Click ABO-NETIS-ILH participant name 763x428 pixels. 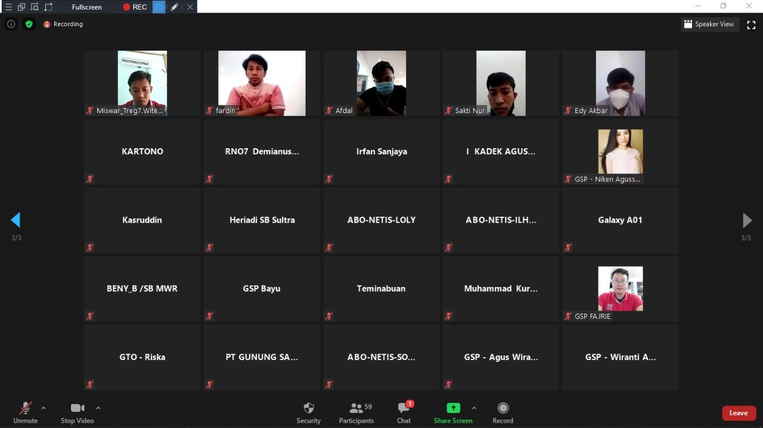[x=501, y=220]
